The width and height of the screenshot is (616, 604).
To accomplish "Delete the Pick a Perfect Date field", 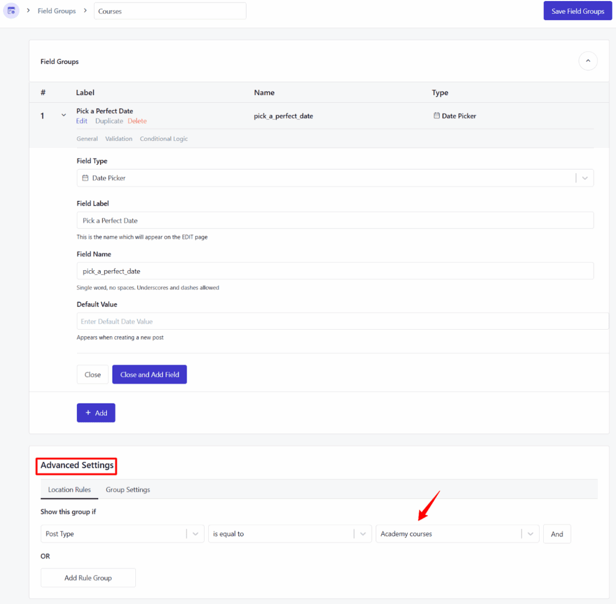I will (x=137, y=120).
